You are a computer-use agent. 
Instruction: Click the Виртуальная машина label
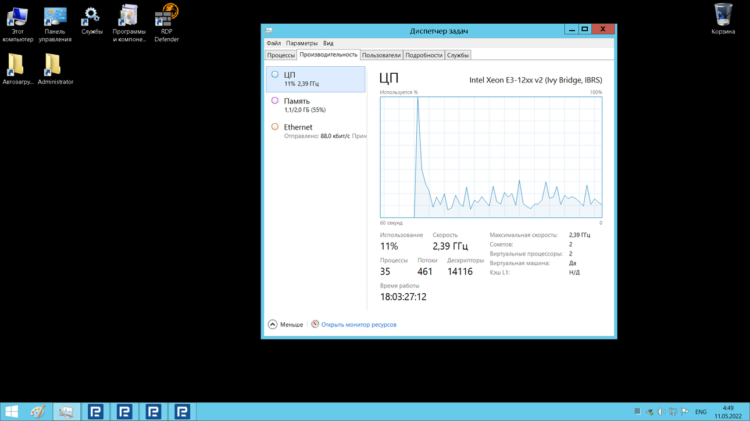click(x=520, y=263)
